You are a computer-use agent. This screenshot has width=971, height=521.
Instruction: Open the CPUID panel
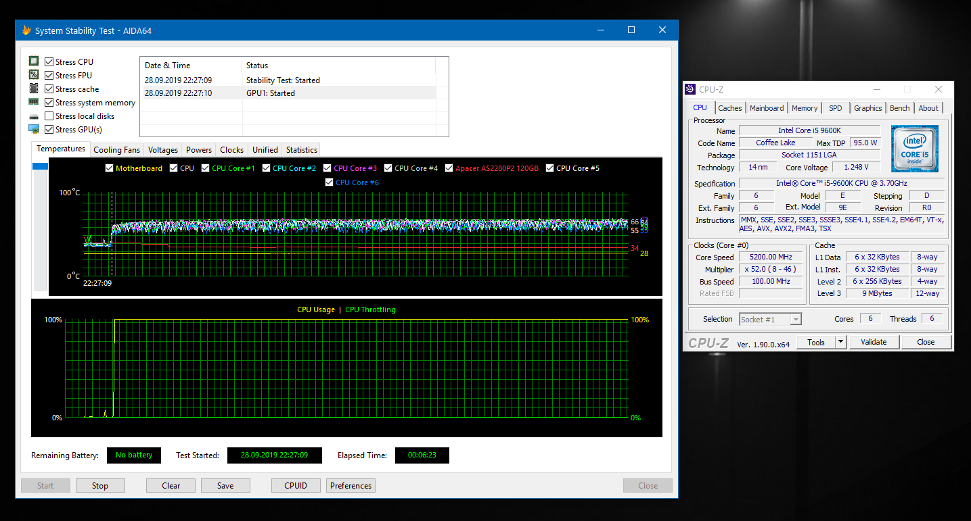pyautogui.click(x=296, y=485)
